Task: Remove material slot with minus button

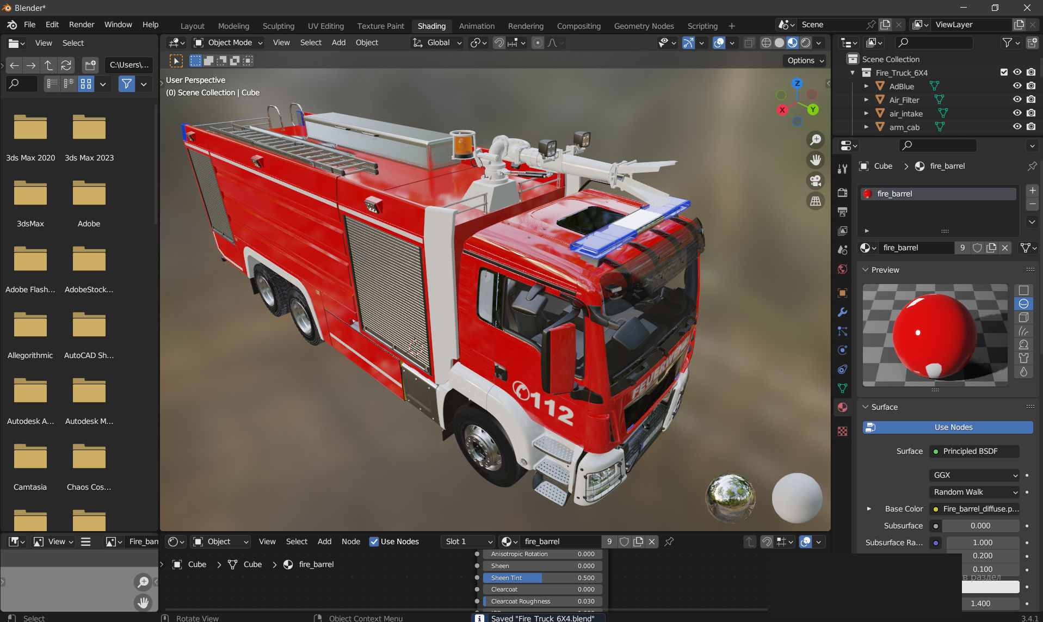Action: tap(1032, 204)
